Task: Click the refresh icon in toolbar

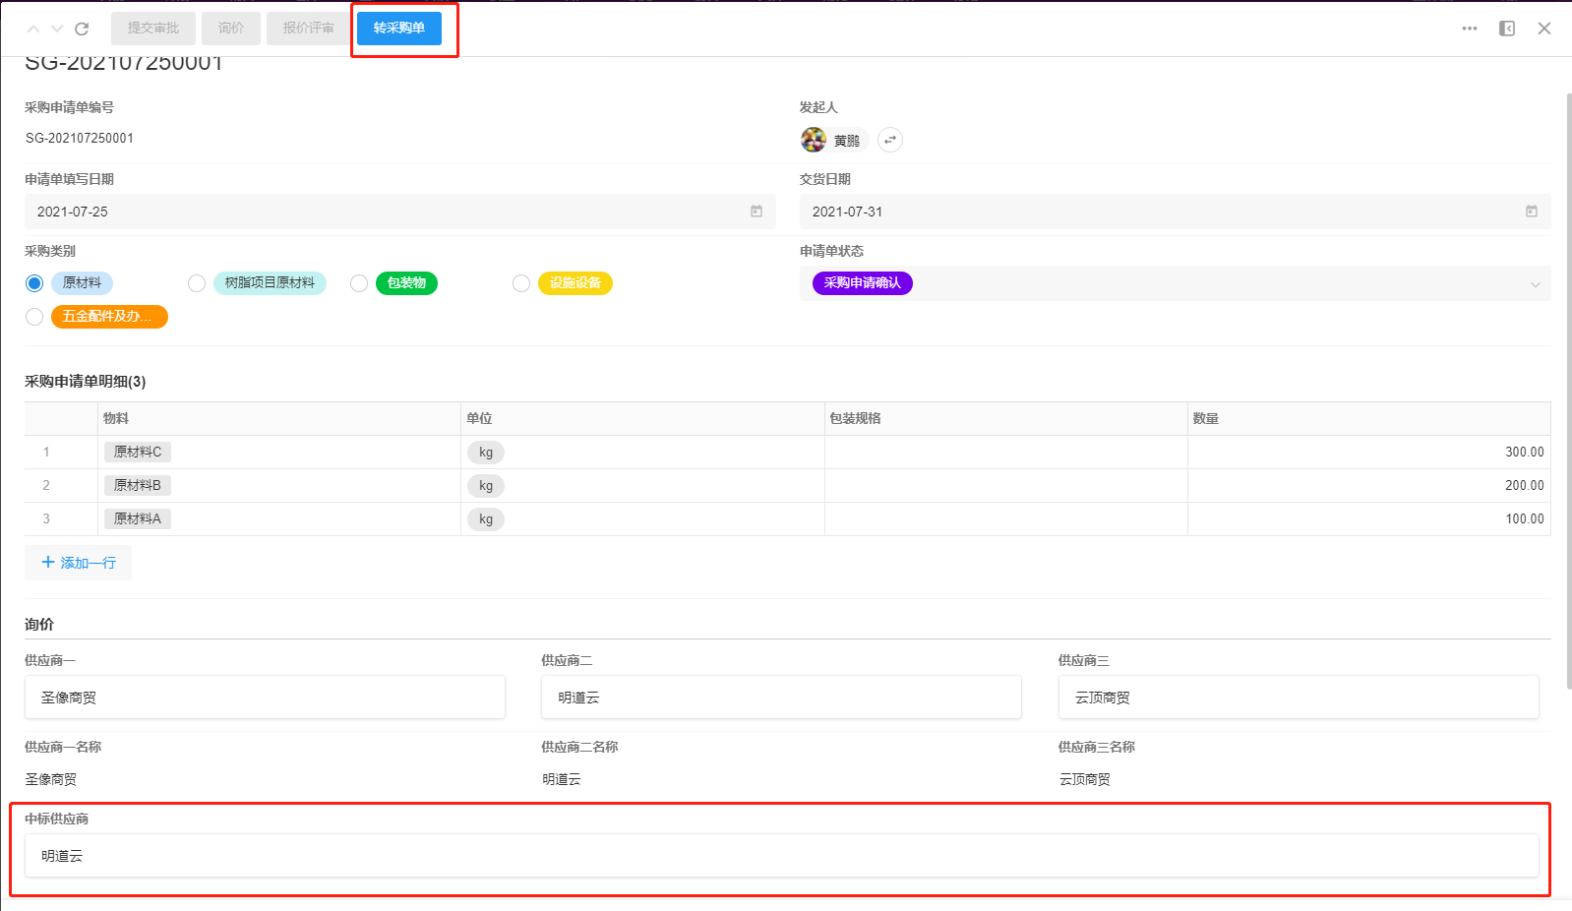Action: pyautogui.click(x=82, y=29)
